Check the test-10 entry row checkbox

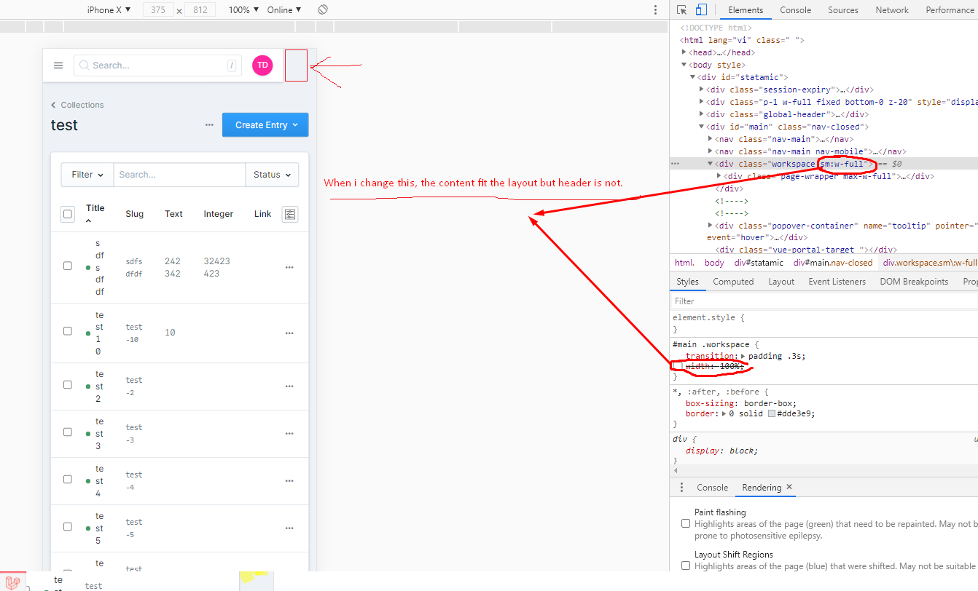point(68,330)
